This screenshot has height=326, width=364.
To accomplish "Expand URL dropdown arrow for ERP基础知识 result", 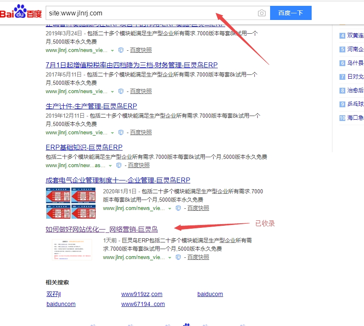I will tap(110, 165).
